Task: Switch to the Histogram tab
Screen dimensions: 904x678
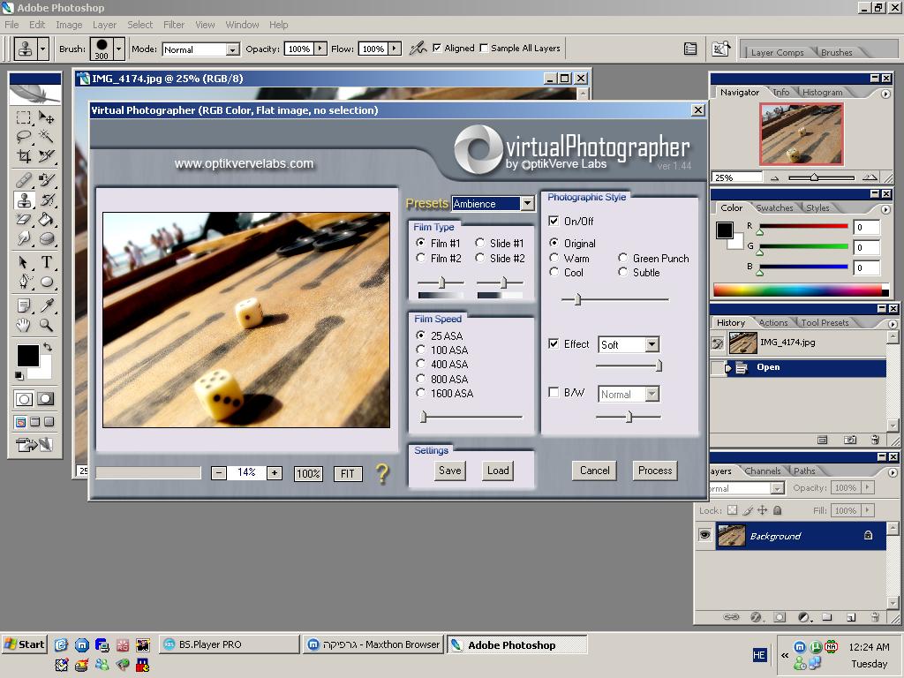Action: (822, 92)
